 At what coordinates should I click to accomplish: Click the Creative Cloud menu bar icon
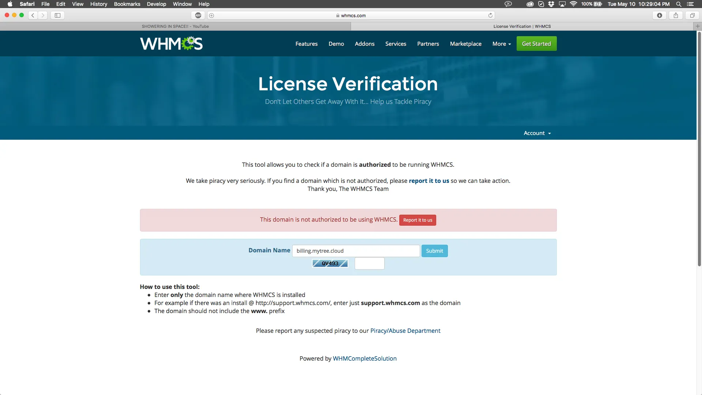point(530,4)
